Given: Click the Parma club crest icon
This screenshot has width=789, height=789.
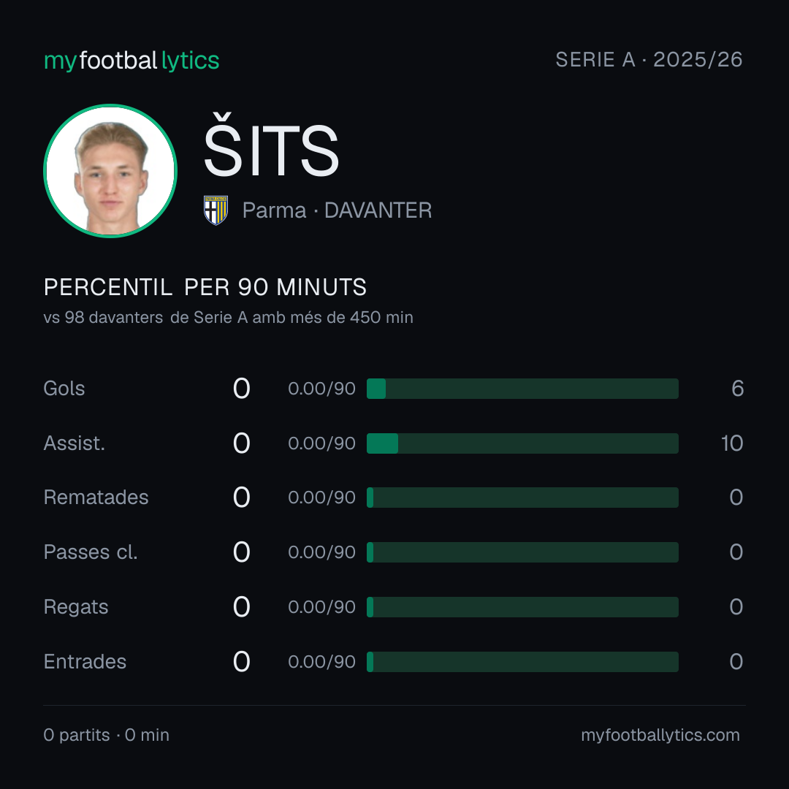Looking at the screenshot, I should [216, 210].
